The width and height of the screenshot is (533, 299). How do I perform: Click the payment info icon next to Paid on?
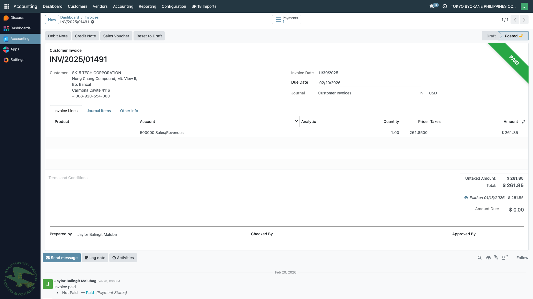466,198
